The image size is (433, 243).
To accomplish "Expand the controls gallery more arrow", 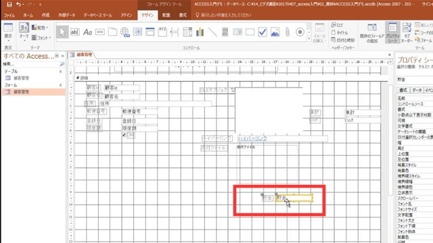I will pyautogui.click(x=309, y=39).
